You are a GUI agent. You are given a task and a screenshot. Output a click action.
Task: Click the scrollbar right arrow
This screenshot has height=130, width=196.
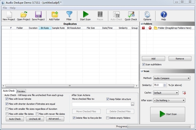point(137,86)
